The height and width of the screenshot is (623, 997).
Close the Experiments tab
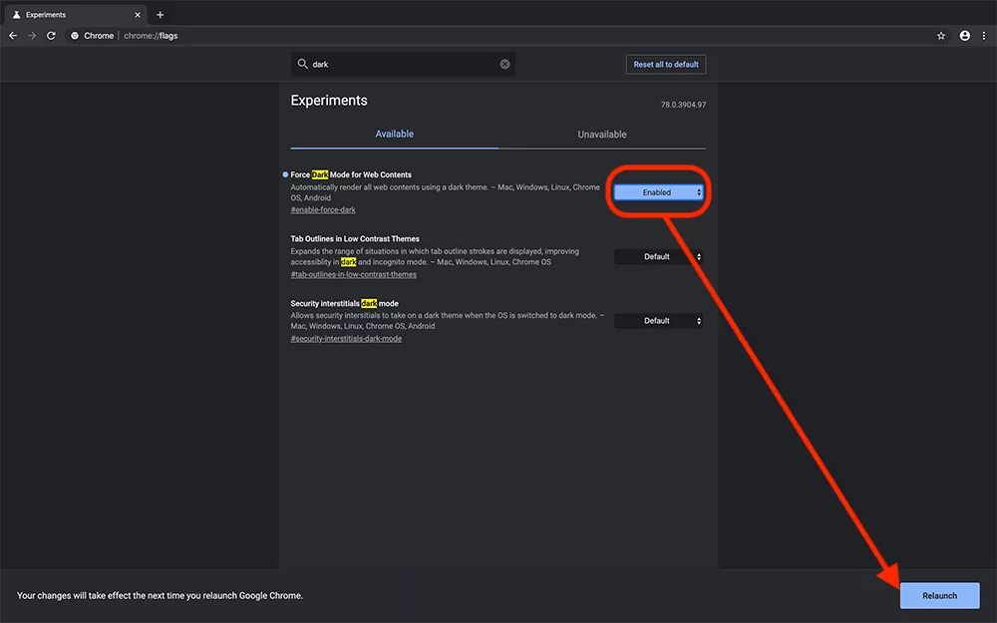point(138,15)
